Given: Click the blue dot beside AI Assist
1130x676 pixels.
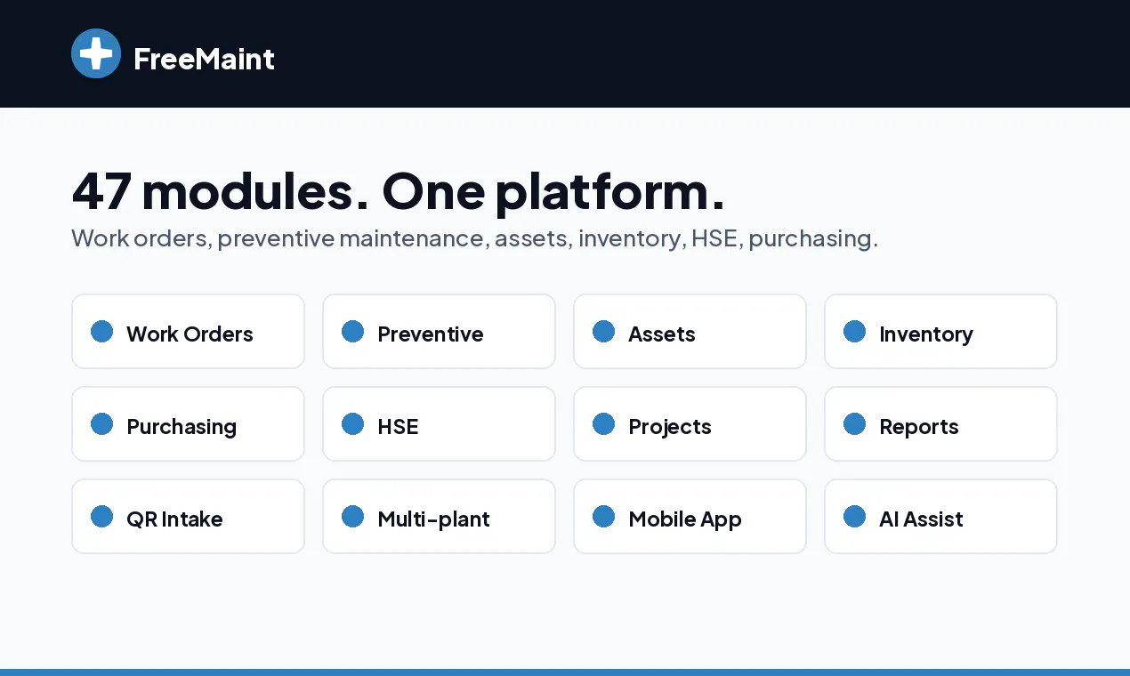Looking at the screenshot, I should pos(855,517).
